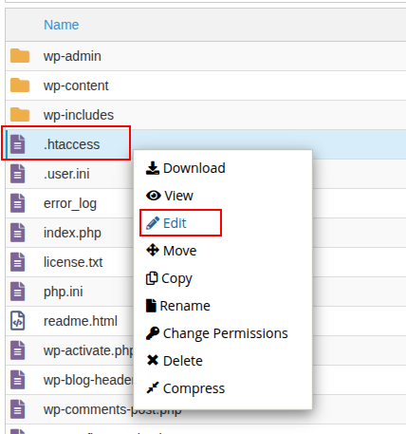The image size is (406, 434).
Task: Select the wp-blog-header file name
Action: point(88,380)
